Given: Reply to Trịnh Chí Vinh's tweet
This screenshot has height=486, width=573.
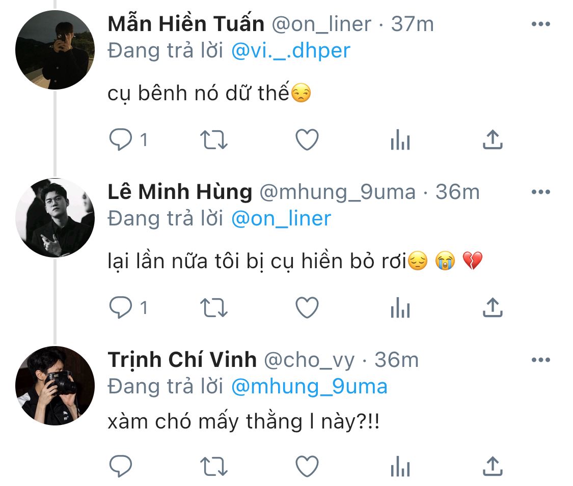Looking at the screenshot, I should click(x=121, y=466).
